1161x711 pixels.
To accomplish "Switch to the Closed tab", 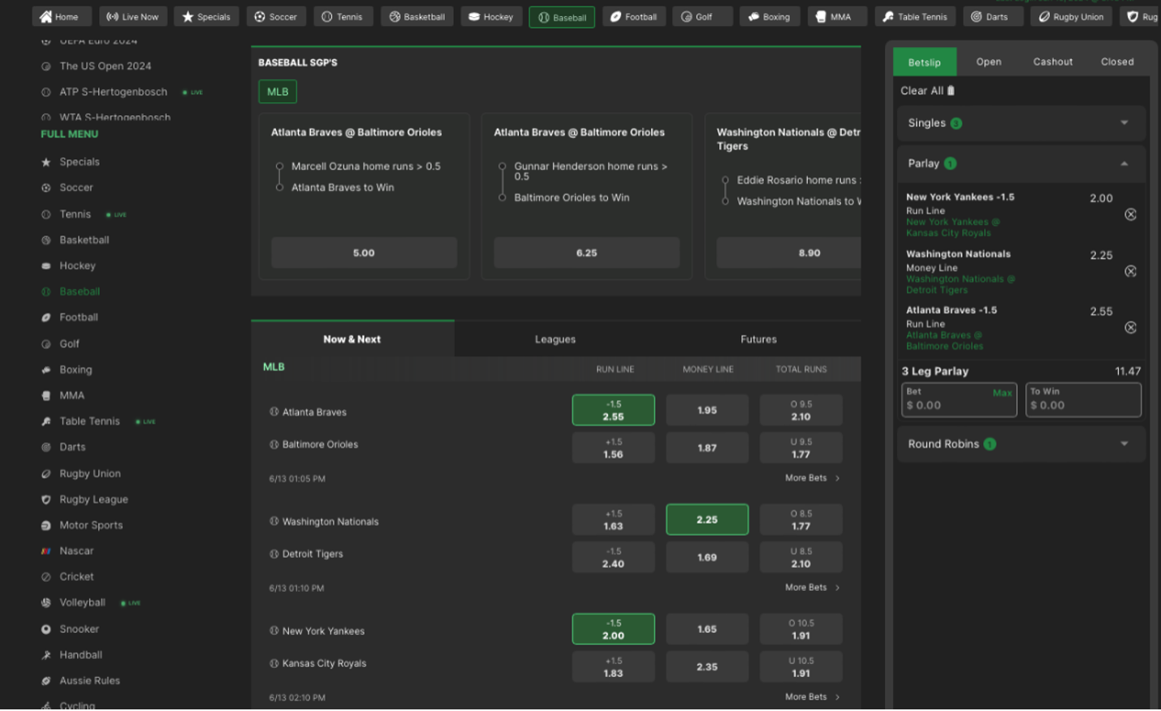I will [x=1117, y=62].
